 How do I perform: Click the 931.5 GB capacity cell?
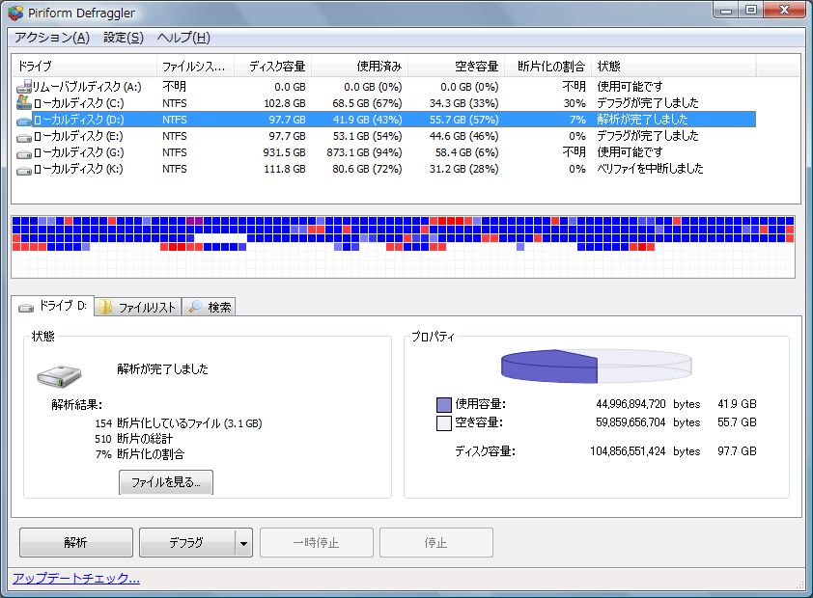tap(284, 152)
